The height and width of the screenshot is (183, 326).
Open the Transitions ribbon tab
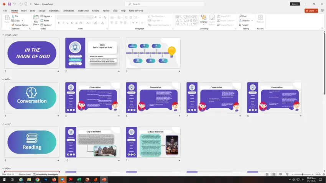click(x=54, y=11)
